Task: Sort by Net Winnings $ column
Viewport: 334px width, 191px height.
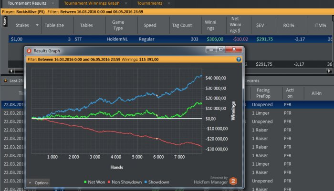Action: pyautogui.click(x=235, y=25)
